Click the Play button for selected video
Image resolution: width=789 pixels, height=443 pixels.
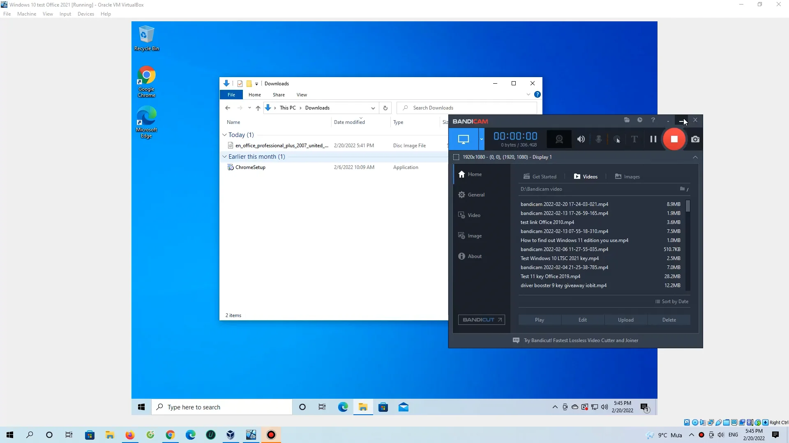pos(539,320)
